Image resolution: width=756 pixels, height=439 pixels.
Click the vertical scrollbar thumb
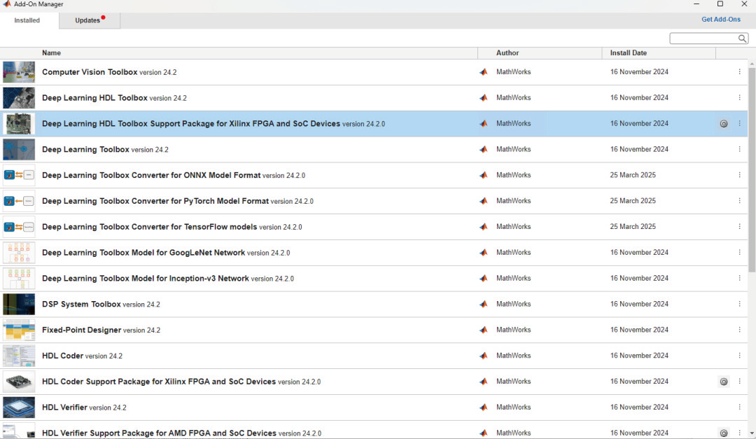[x=752, y=170]
